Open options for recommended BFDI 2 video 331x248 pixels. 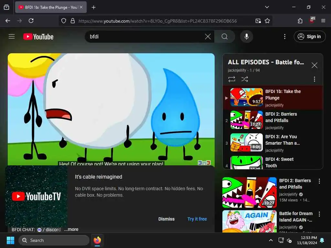coord(319,181)
